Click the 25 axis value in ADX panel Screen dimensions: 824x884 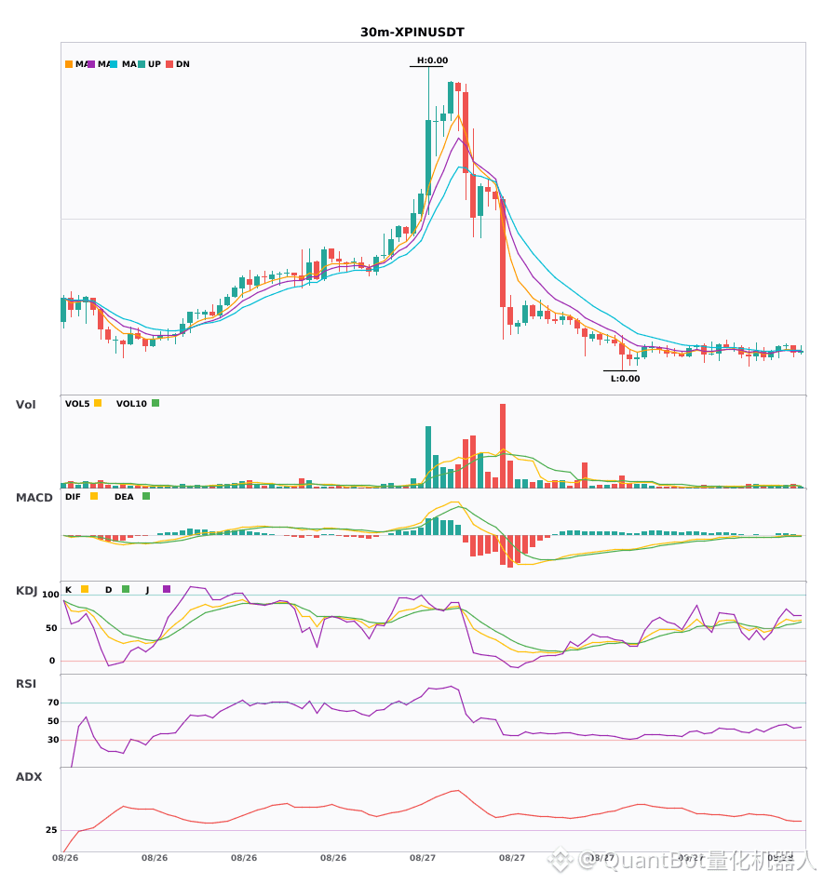tap(51, 830)
